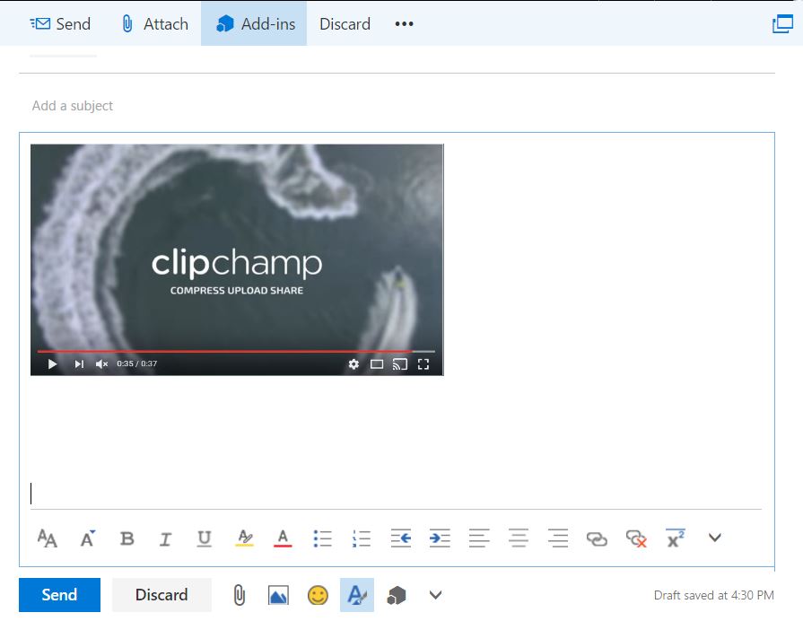Click the blue Send button

59,595
